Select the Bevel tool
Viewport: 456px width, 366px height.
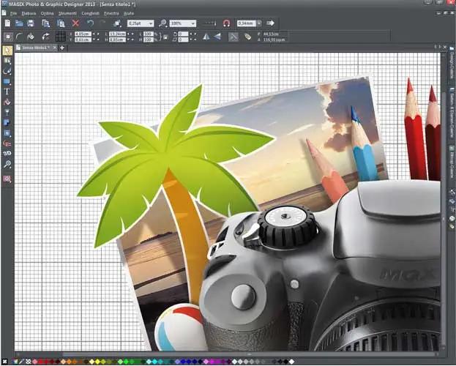coord(7,133)
